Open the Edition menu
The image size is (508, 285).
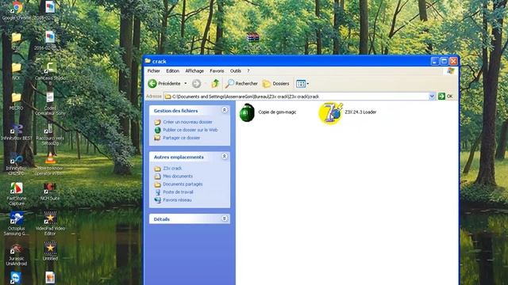click(x=172, y=70)
